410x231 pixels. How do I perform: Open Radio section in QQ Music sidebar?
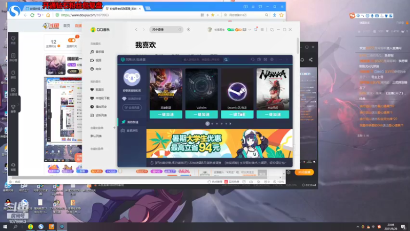[x=96, y=69]
